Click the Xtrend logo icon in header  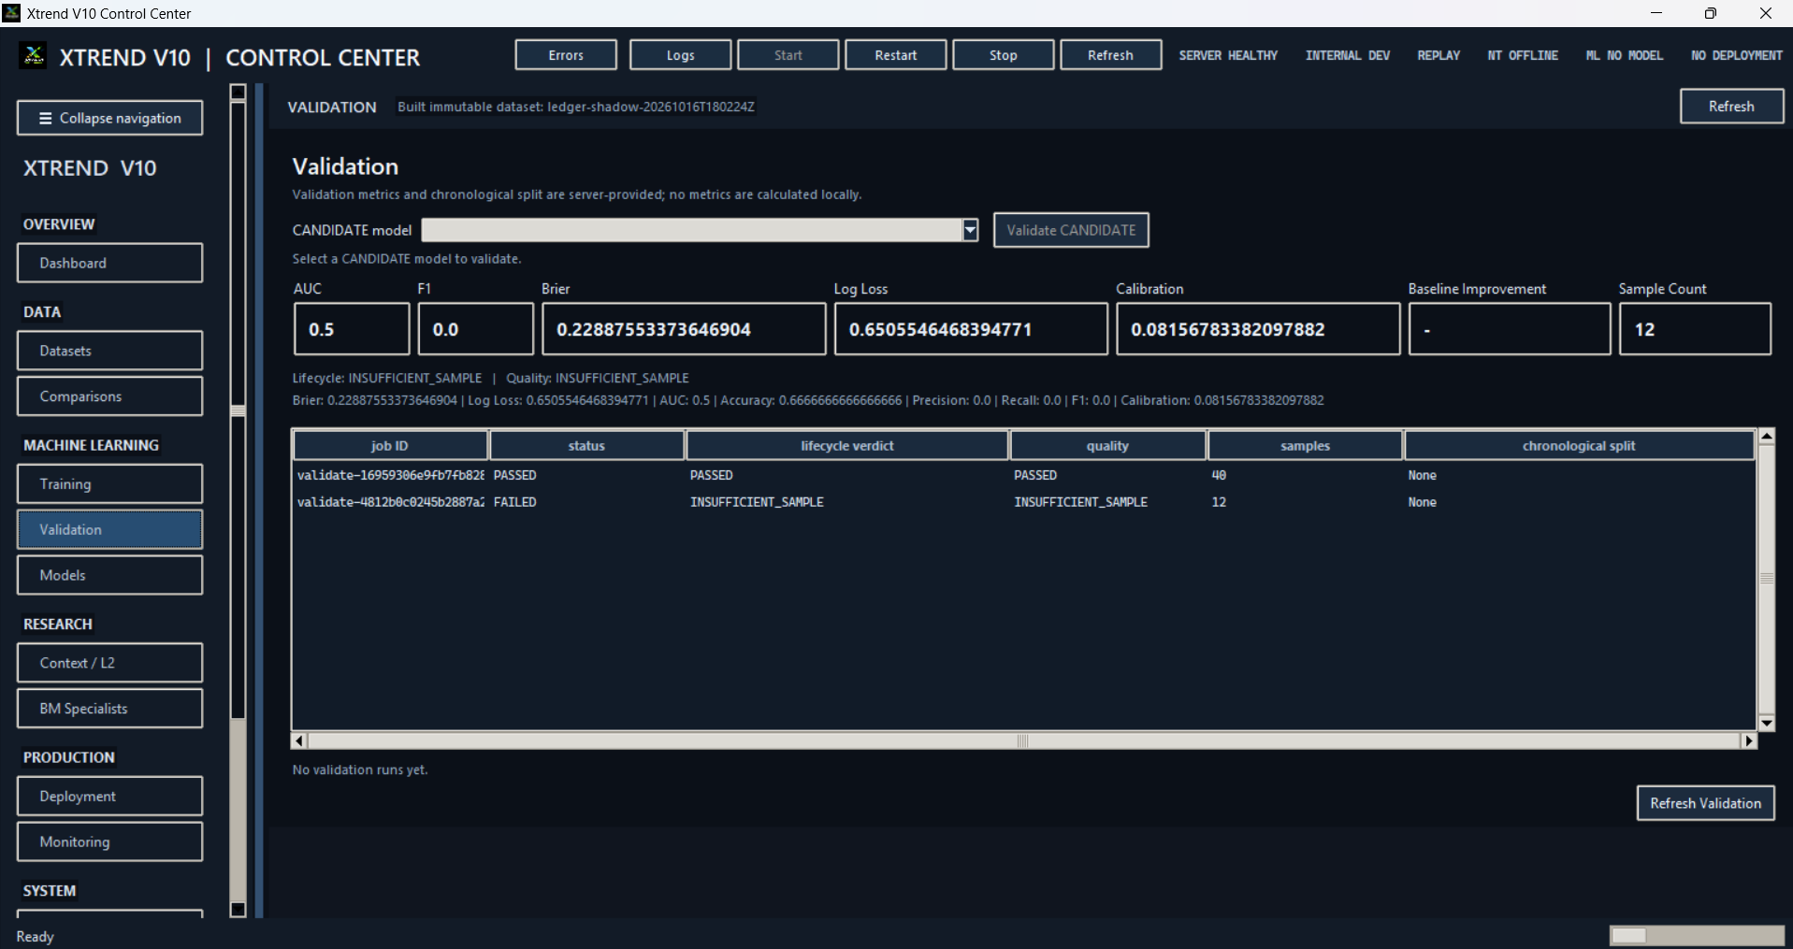tap(34, 56)
